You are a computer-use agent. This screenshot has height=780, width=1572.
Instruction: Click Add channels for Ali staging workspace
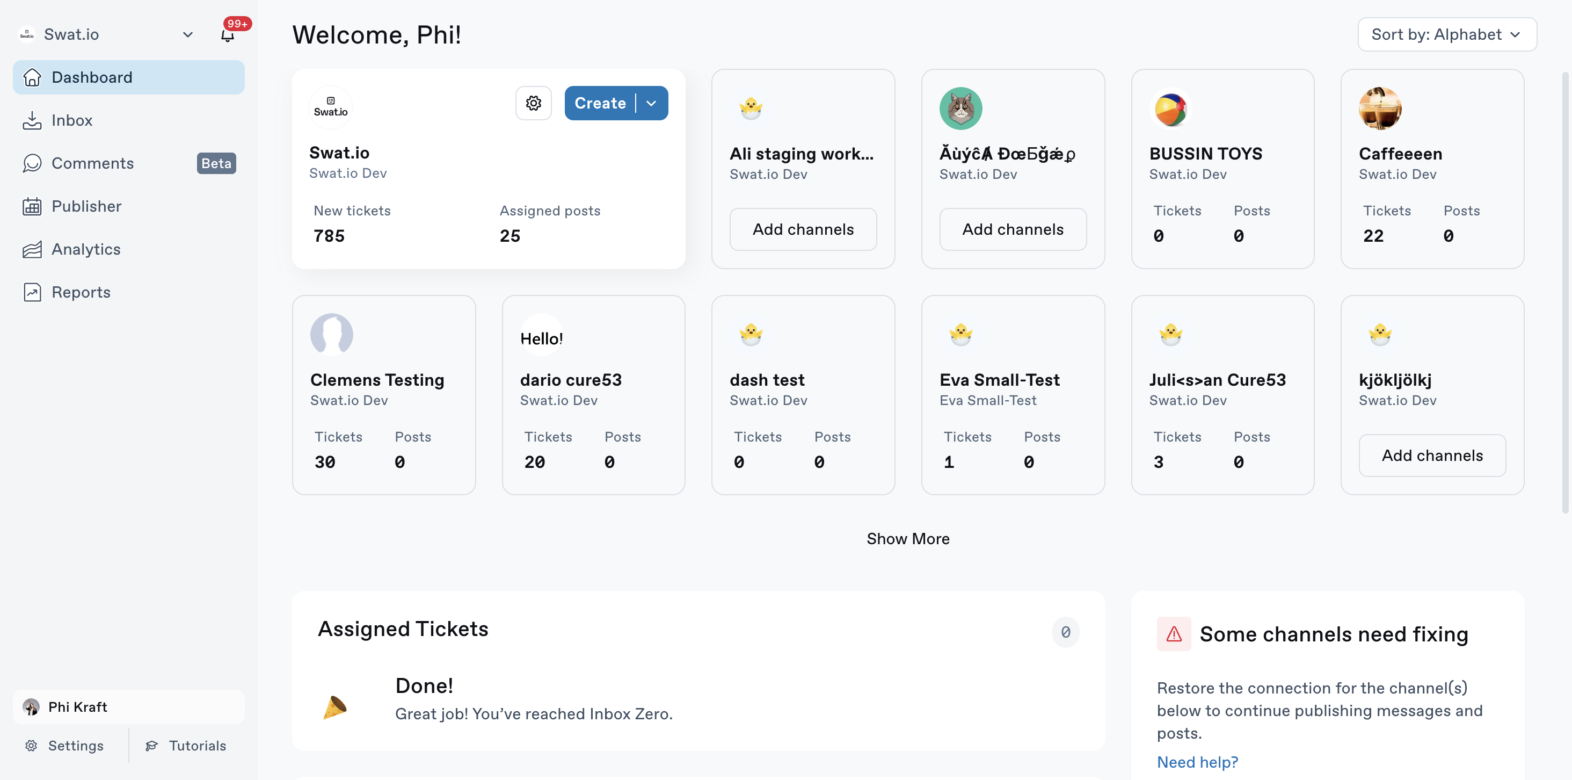click(x=803, y=229)
